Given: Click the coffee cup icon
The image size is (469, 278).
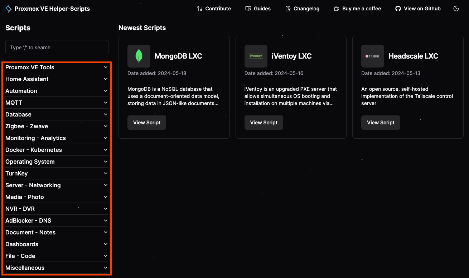Looking at the screenshot, I should (337, 9).
